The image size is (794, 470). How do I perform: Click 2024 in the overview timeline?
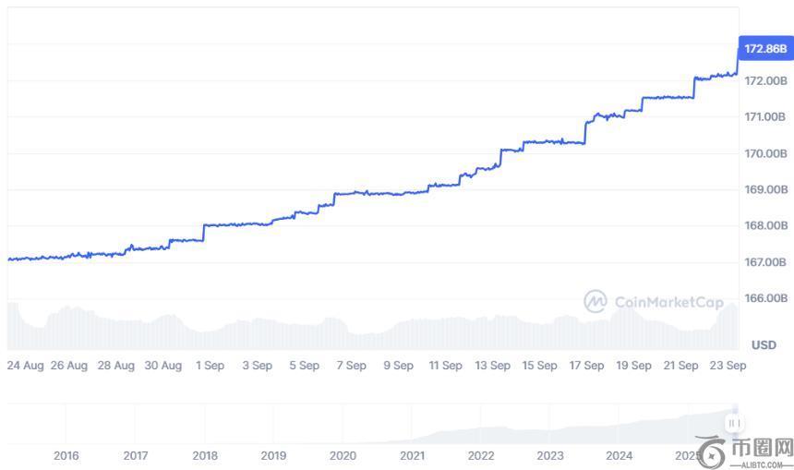(620, 455)
